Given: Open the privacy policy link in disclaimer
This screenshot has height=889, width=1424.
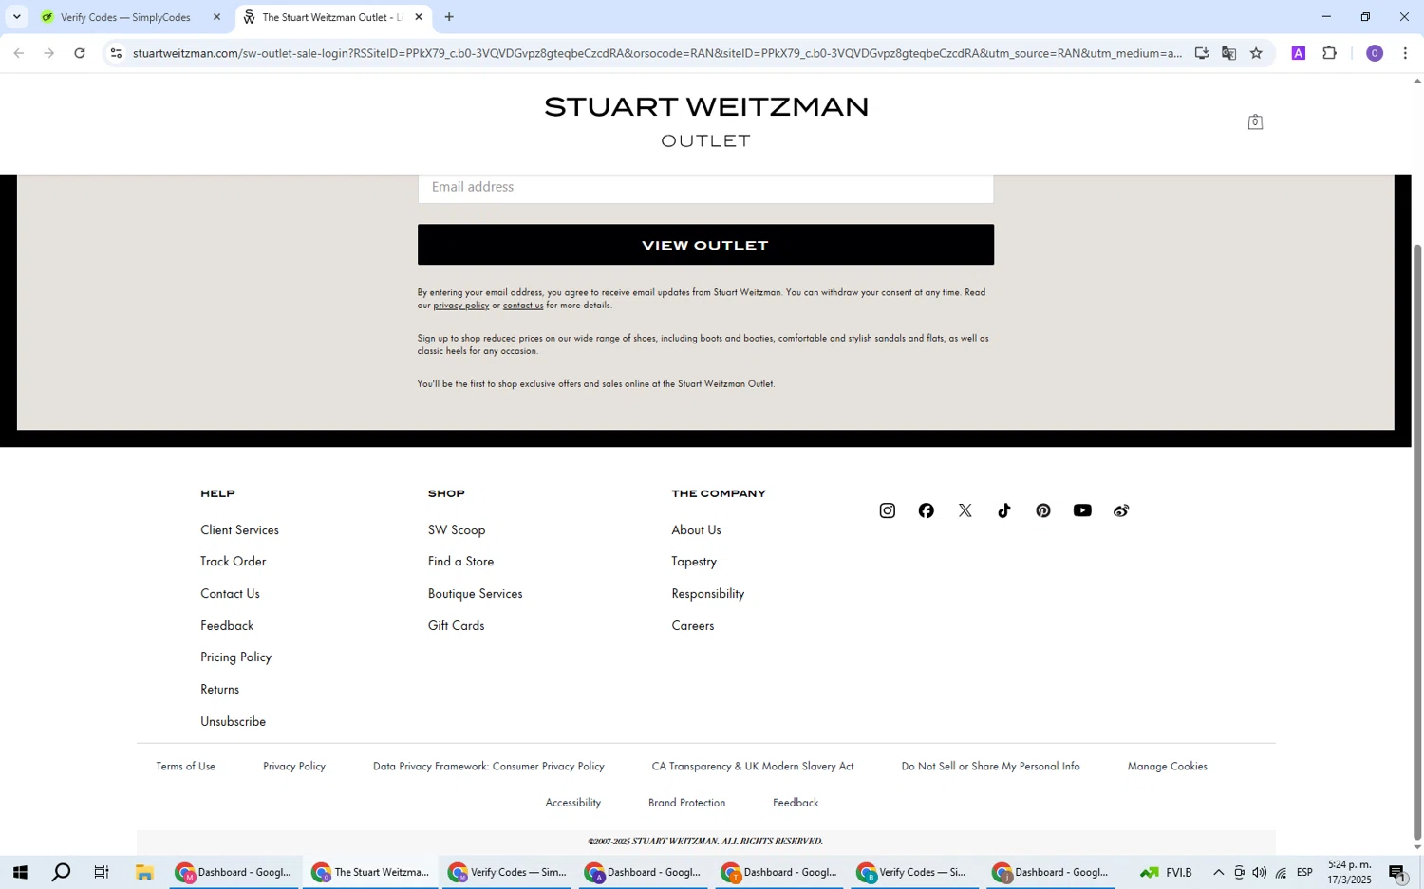Looking at the screenshot, I should pos(460,306).
